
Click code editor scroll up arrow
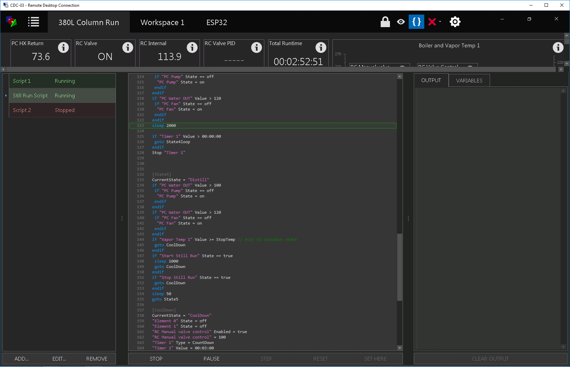(x=400, y=77)
